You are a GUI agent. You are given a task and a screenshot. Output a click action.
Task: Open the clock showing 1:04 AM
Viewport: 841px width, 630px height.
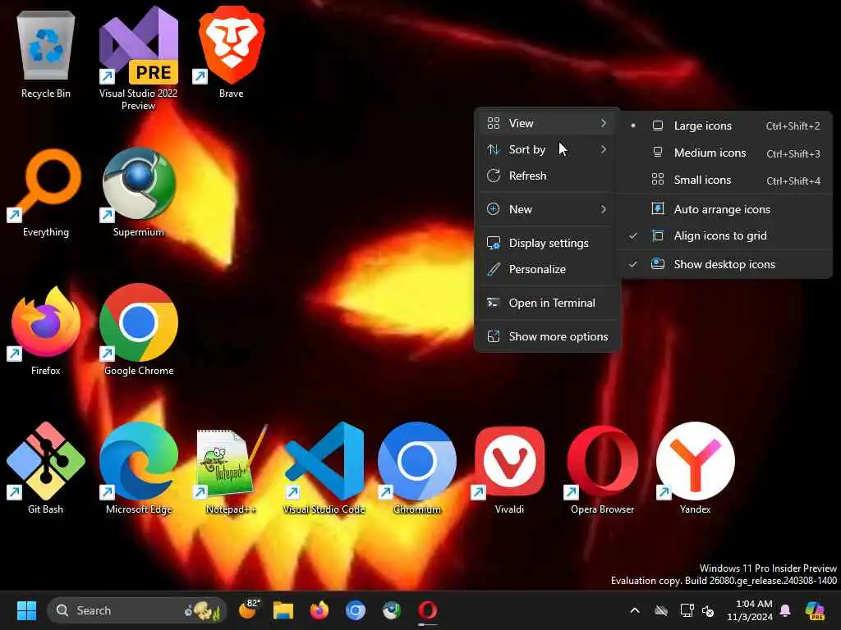point(749,610)
